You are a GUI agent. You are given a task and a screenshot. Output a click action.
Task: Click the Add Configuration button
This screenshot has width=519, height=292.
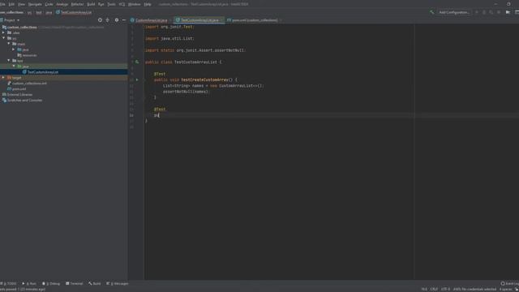(454, 12)
